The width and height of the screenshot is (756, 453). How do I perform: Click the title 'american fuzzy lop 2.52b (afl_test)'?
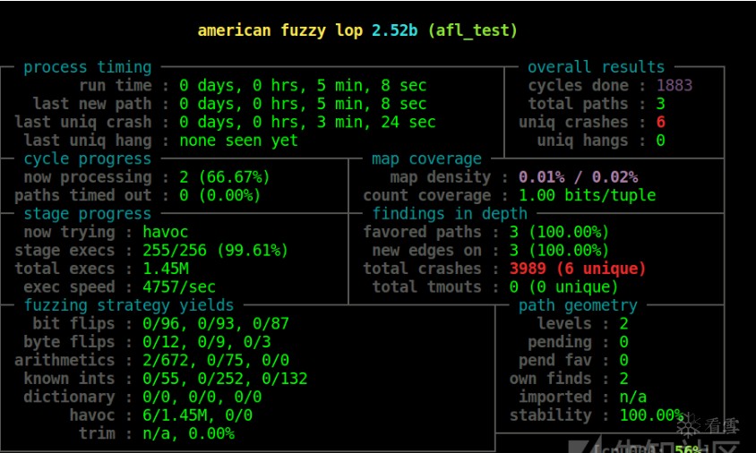pos(357,30)
